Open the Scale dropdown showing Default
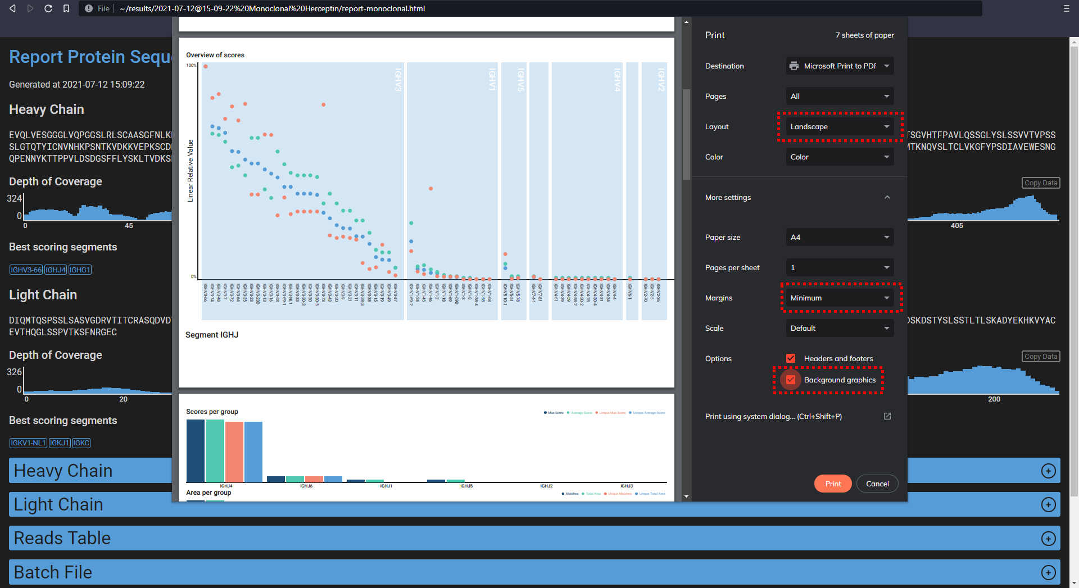1079x588 pixels. click(840, 328)
